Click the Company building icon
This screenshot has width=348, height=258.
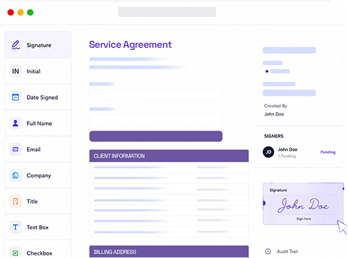pyautogui.click(x=15, y=176)
